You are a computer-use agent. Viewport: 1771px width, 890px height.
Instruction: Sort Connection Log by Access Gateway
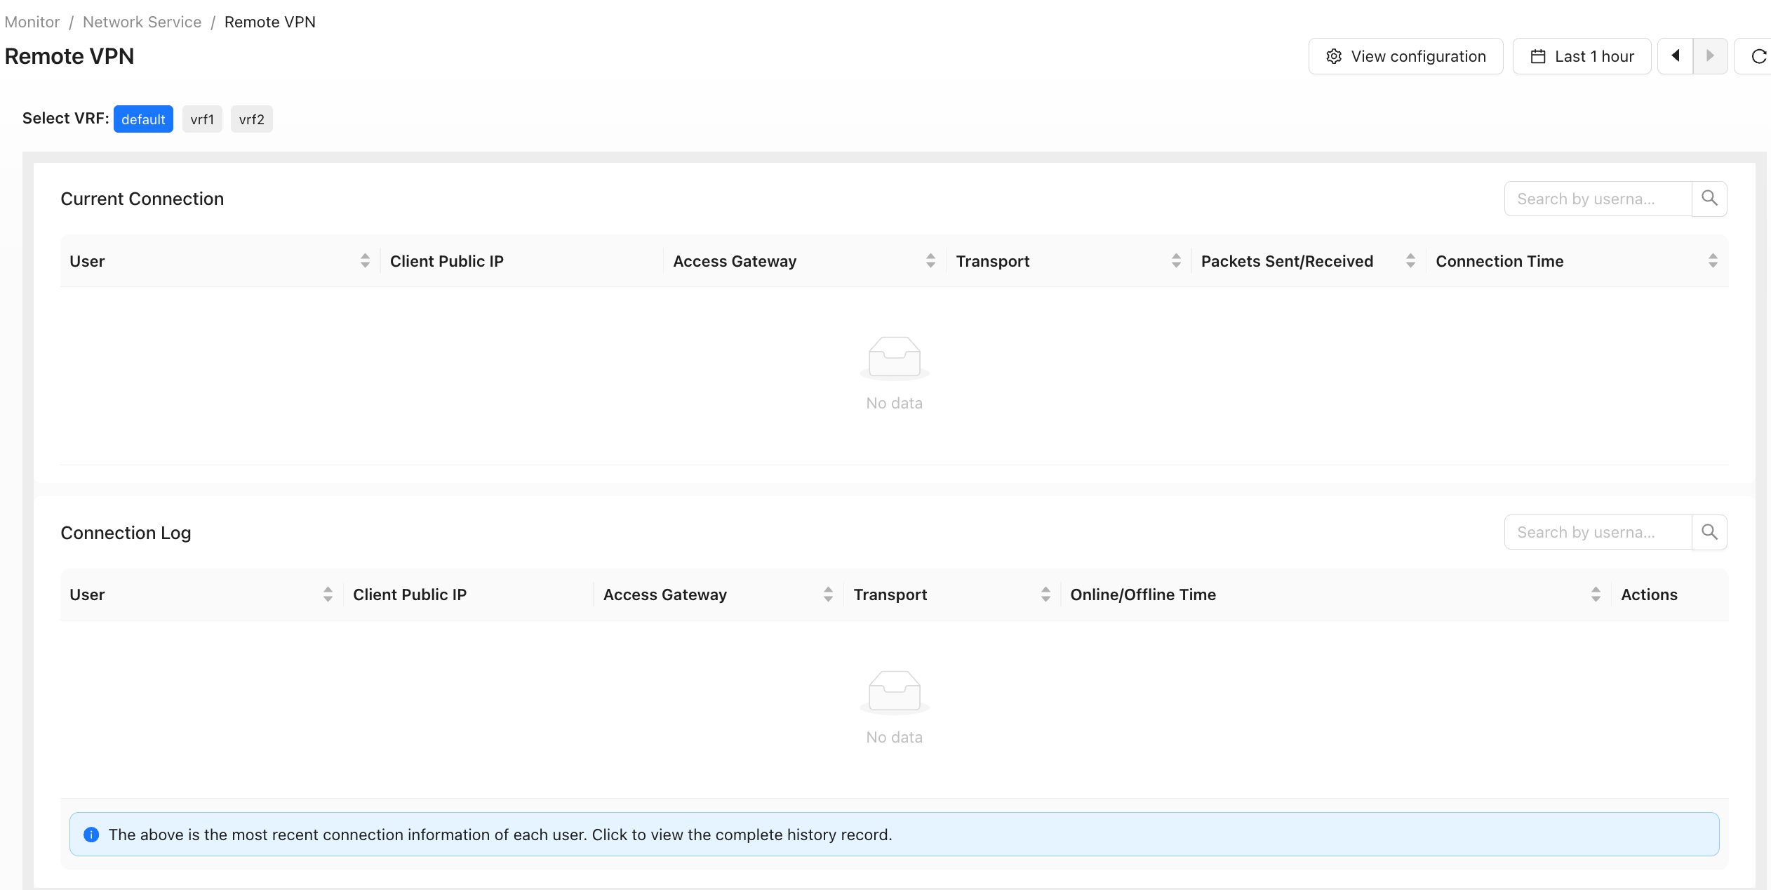(828, 595)
